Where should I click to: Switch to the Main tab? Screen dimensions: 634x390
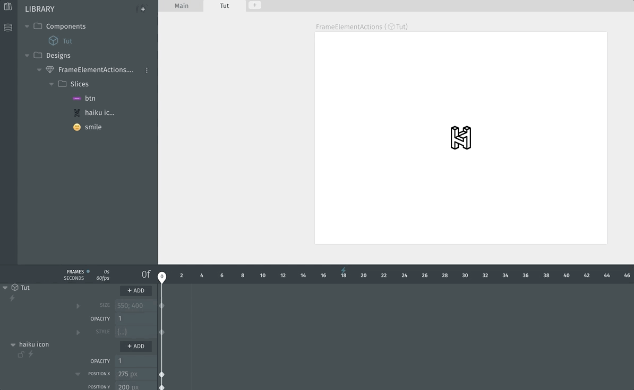[181, 6]
